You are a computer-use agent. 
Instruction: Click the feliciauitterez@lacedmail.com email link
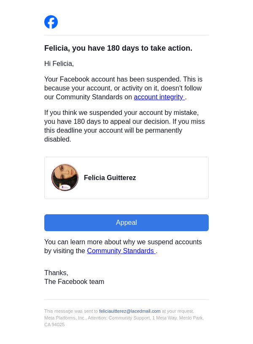(130, 311)
